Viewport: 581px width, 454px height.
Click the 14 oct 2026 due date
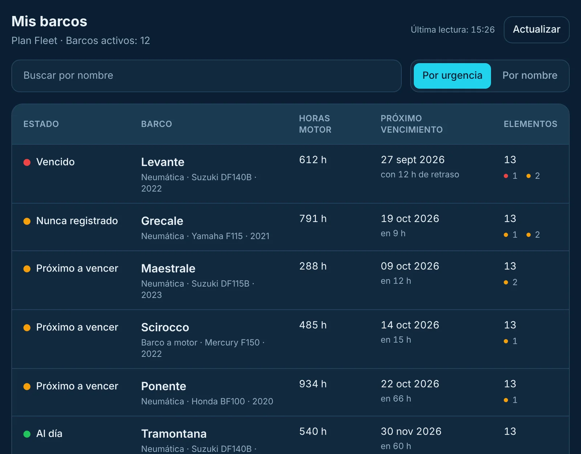pyautogui.click(x=410, y=325)
